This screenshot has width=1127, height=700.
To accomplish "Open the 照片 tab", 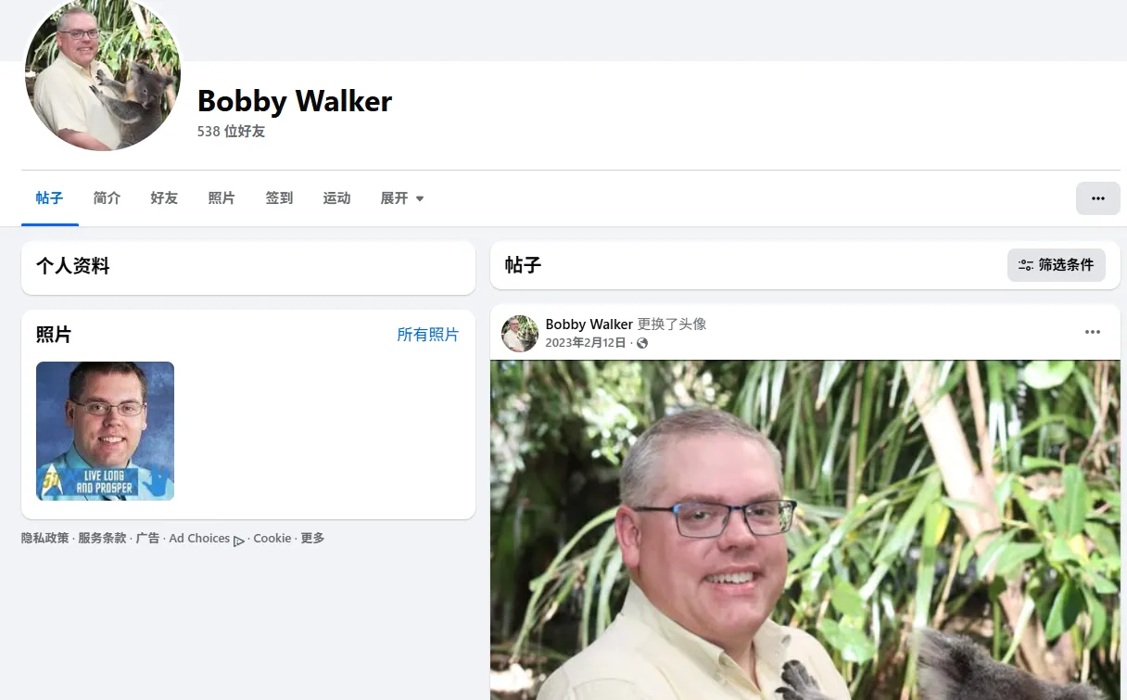I will [x=222, y=198].
